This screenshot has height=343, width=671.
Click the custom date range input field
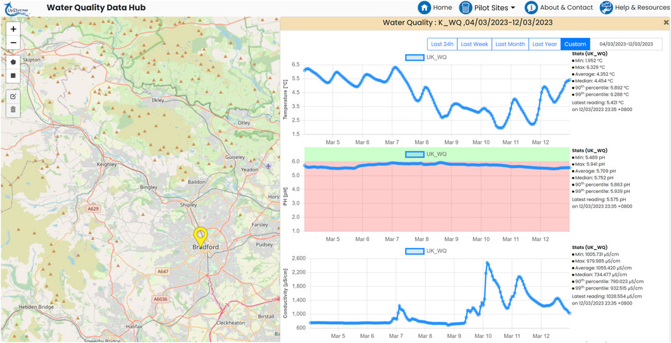(626, 44)
